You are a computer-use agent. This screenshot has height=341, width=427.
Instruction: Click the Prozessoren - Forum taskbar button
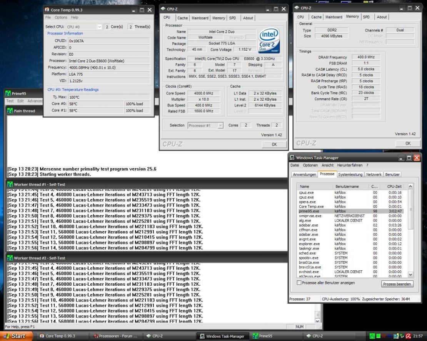coord(117,336)
